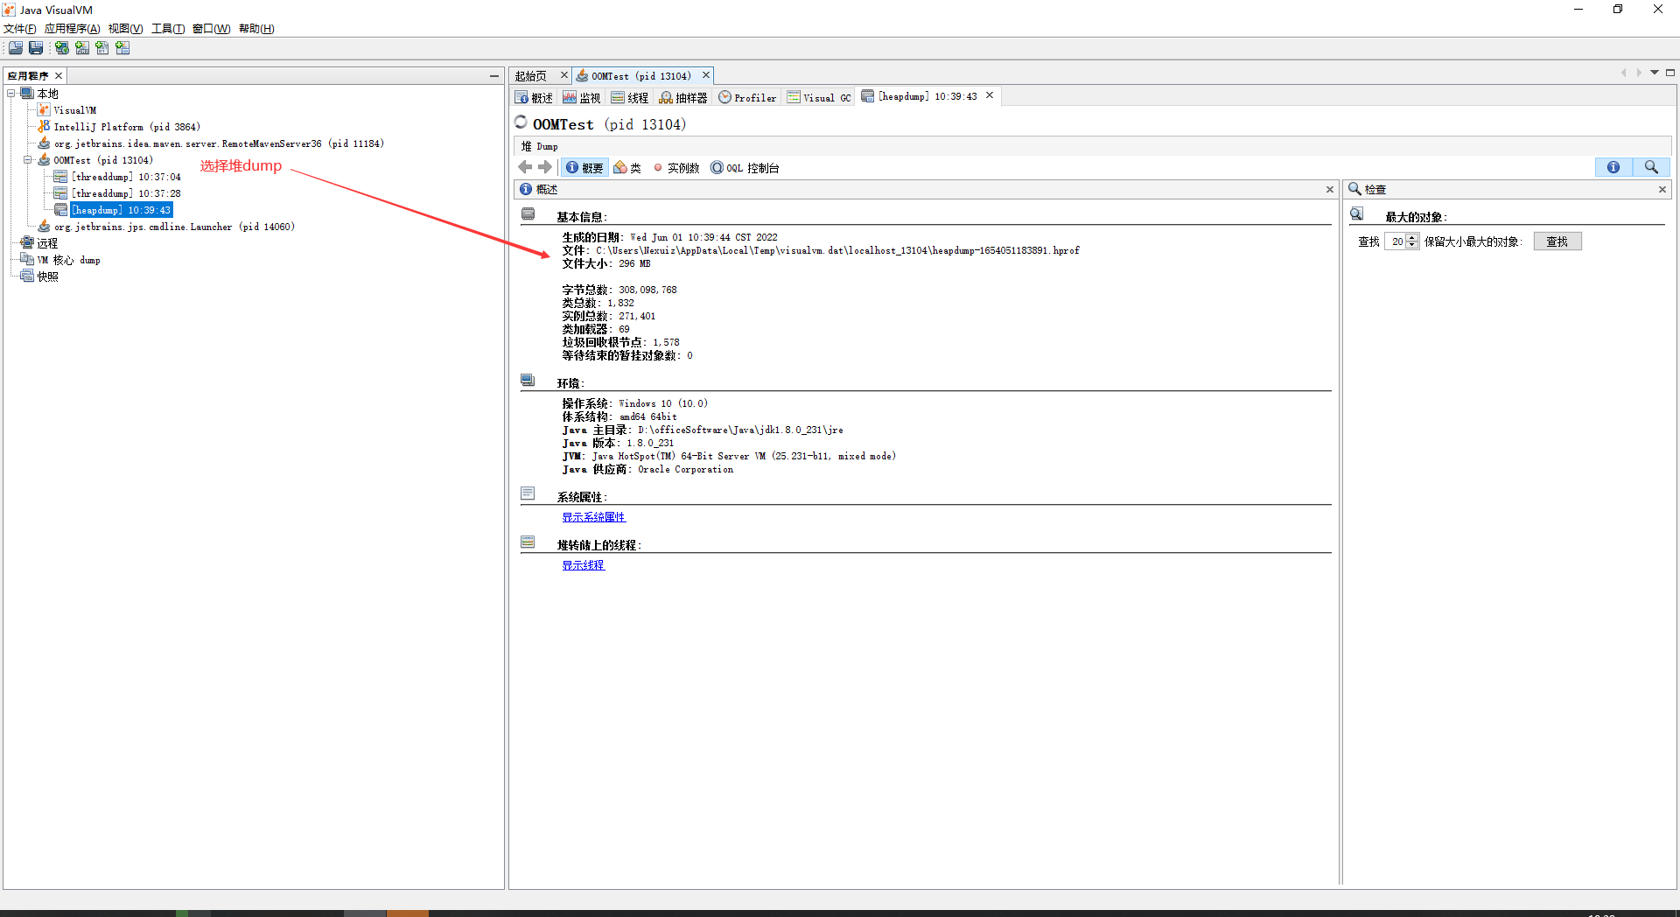Click the IntelliJ Platform (pid 3864) icon
The image size is (1680, 917).
coord(44,126)
